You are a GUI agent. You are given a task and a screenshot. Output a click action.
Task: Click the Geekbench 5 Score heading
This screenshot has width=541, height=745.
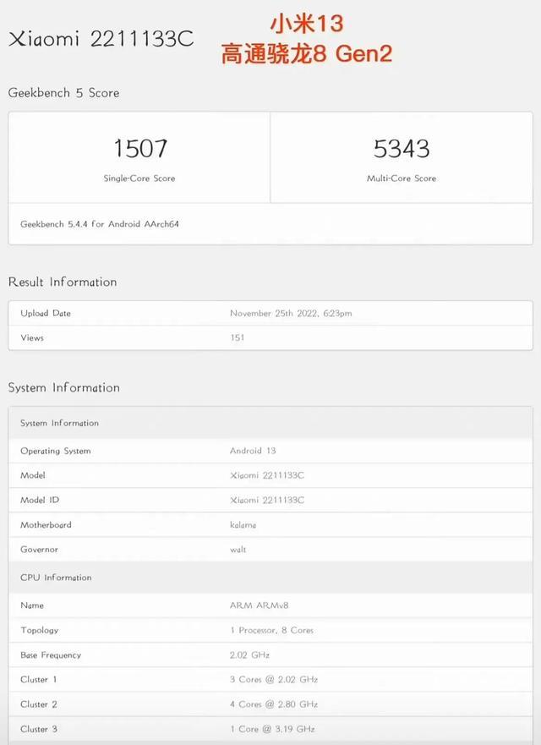point(63,92)
